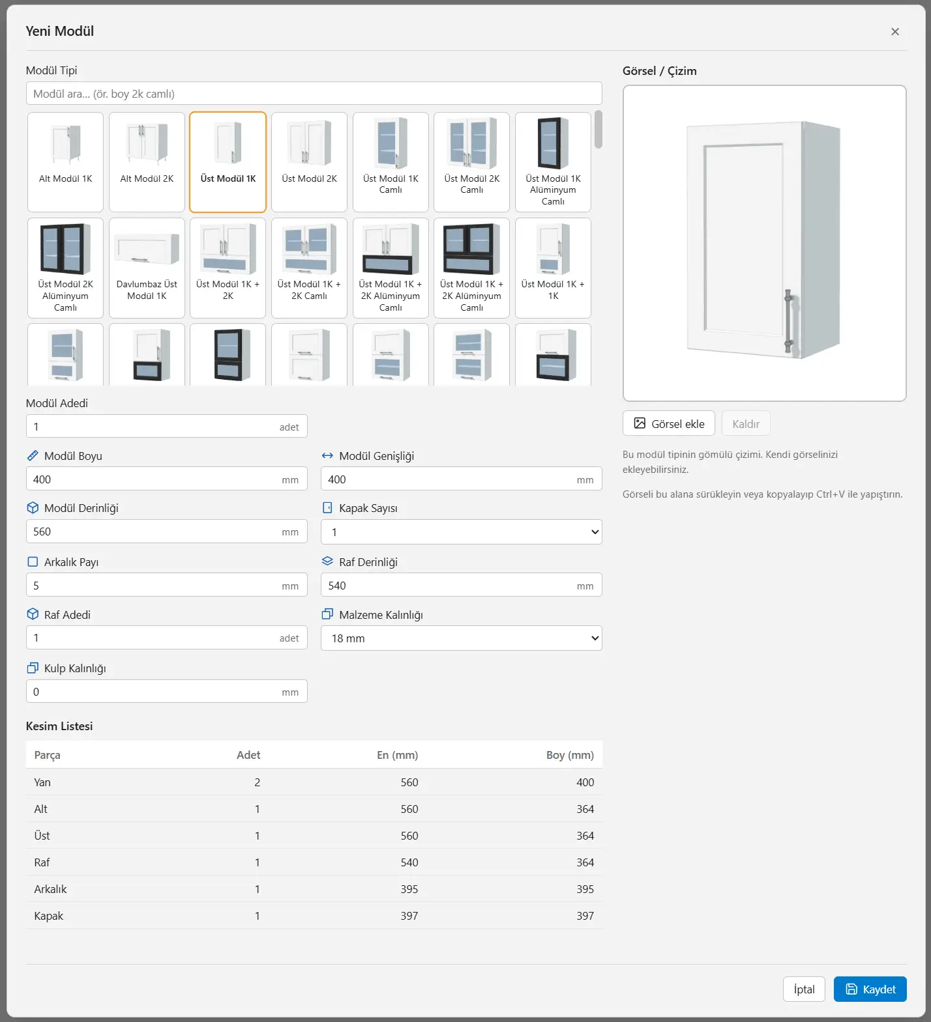Click the Raf Derinliği field

(462, 586)
